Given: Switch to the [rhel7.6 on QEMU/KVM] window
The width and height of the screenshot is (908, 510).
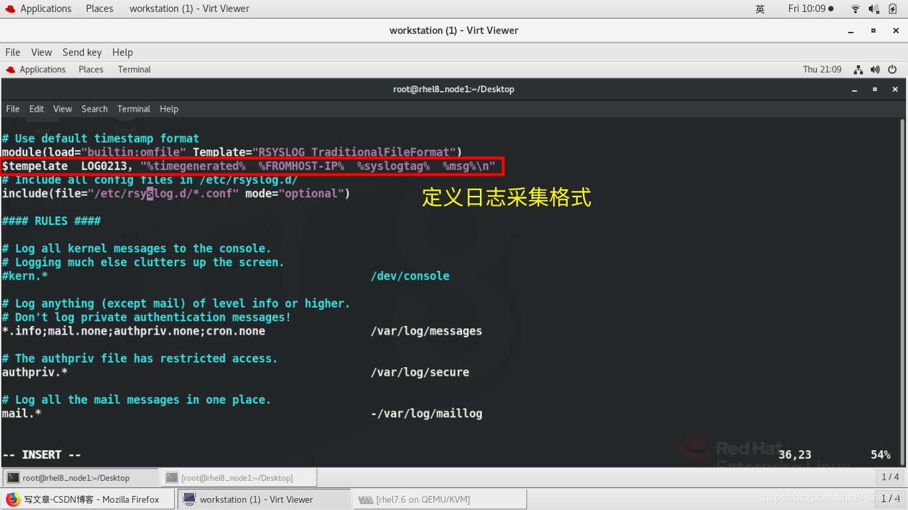Looking at the screenshot, I should [x=439, y=499].
